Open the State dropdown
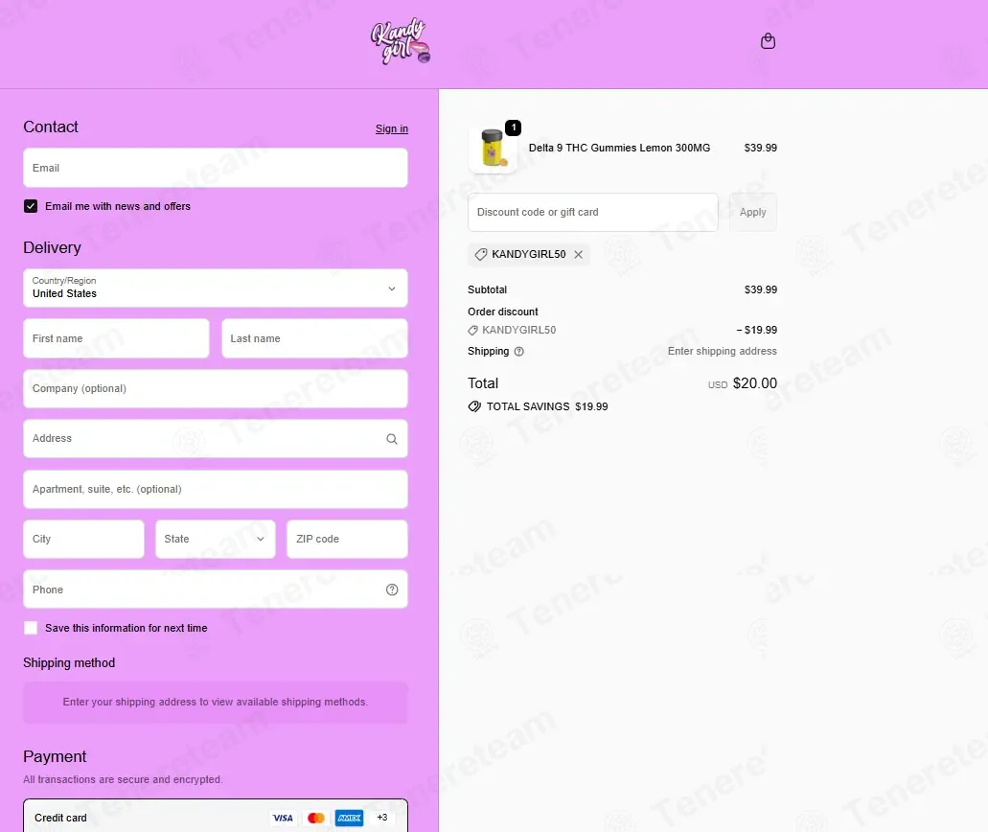 point(216,539)
